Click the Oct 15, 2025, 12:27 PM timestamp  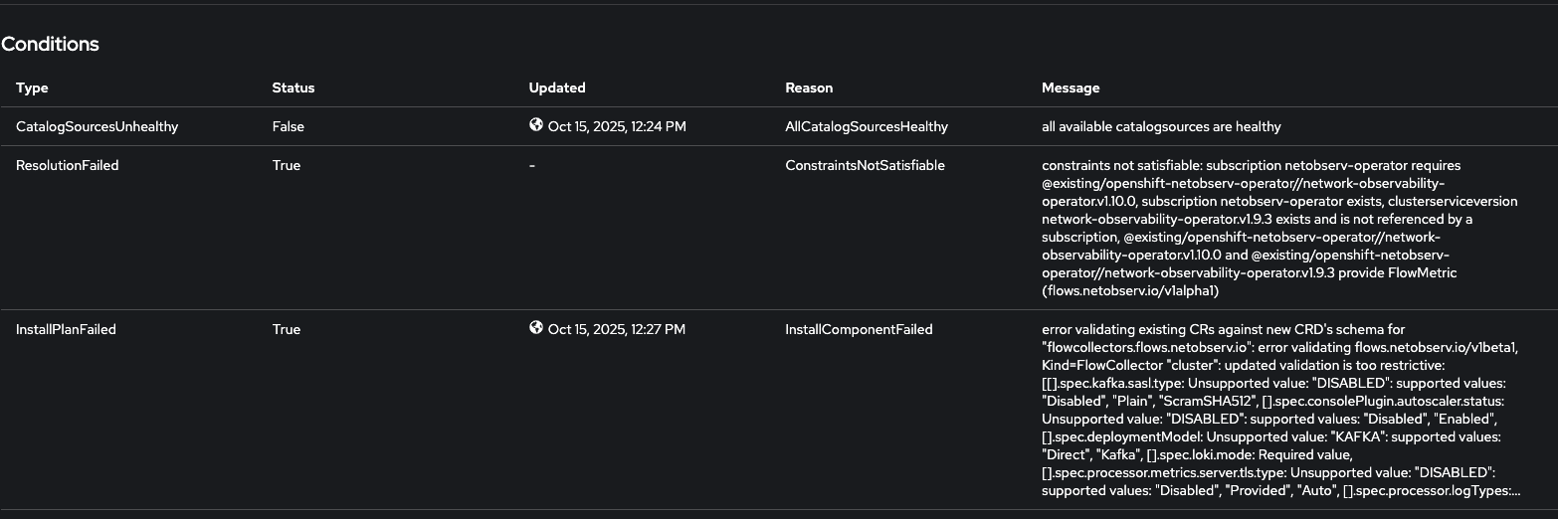pyautogui.click(x=617, y=329)
